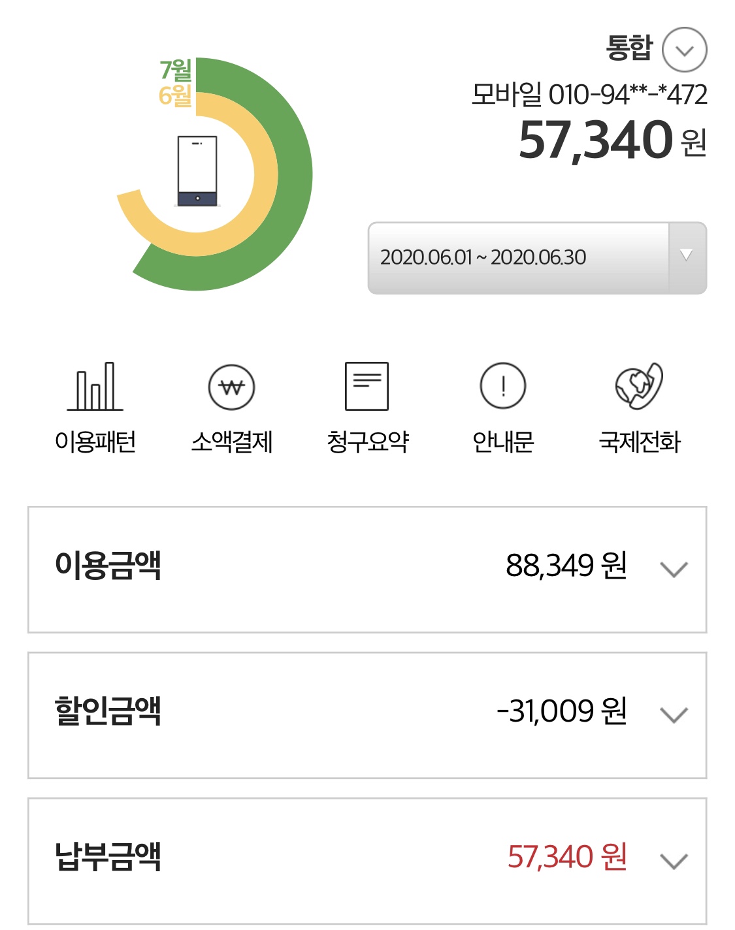Open the 국제전화 globe phone icon
This screenshot has height=930, width=735.
(639, 387)
